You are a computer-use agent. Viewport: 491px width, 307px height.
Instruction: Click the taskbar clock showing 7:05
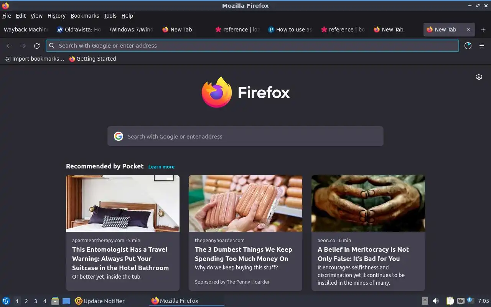(x=484, y=301)
